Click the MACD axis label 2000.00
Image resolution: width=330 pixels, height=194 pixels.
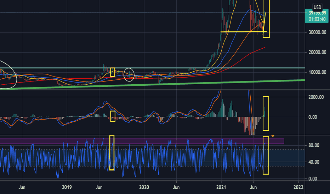316,97
